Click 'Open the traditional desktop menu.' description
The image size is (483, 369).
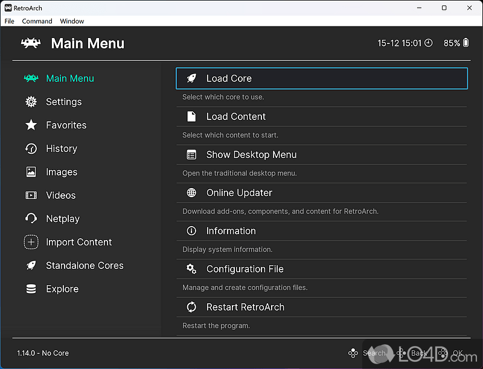240,173
